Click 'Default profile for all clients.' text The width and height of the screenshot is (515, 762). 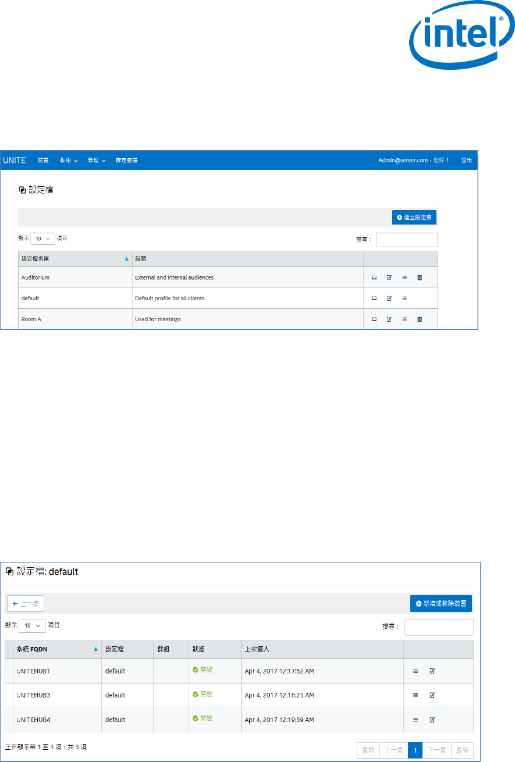click(171, 298)
